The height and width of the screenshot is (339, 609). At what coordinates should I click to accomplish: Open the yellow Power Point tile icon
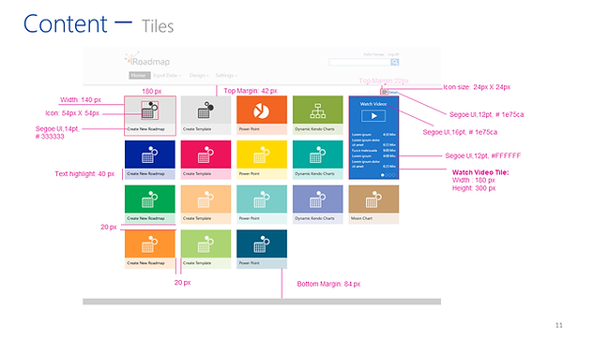tap(262, 155)
